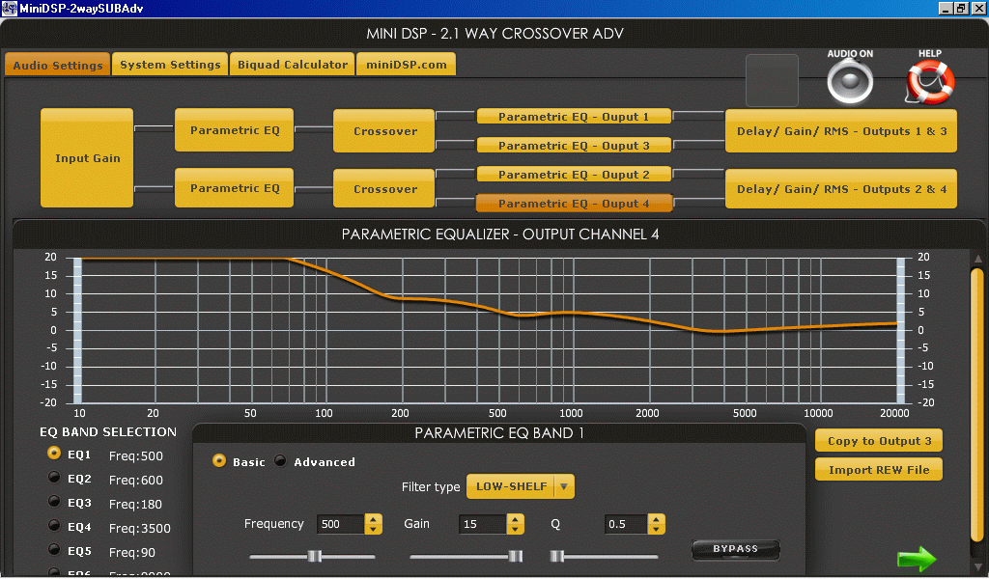This screenshot has width=989, height=579.
Task: Click the Freq:3500 label for EQ4
Action: click(139, 528)
